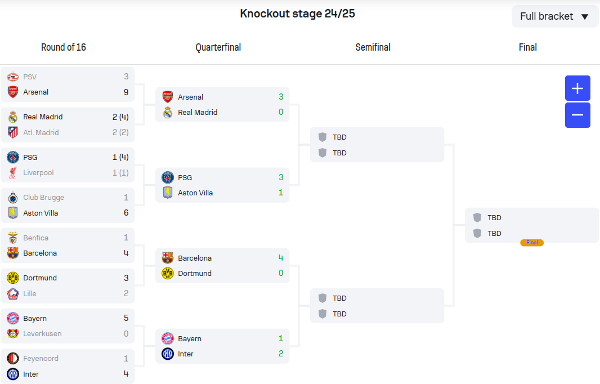Image resolution: width=600 pixels, height=384 pixels.
Task: Click the Feyenoord crest icon
Action: pos(13,358)
